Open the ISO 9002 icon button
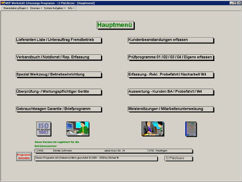Screen dimensions: 242x182 click(x=44, y=129)
